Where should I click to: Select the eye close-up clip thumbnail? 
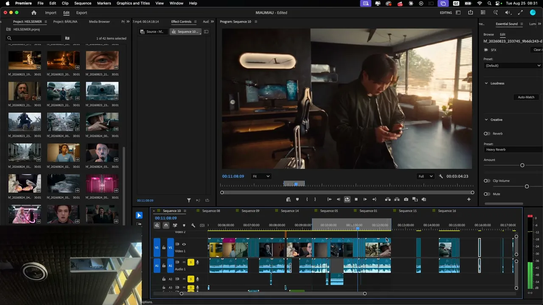point(102,60)
